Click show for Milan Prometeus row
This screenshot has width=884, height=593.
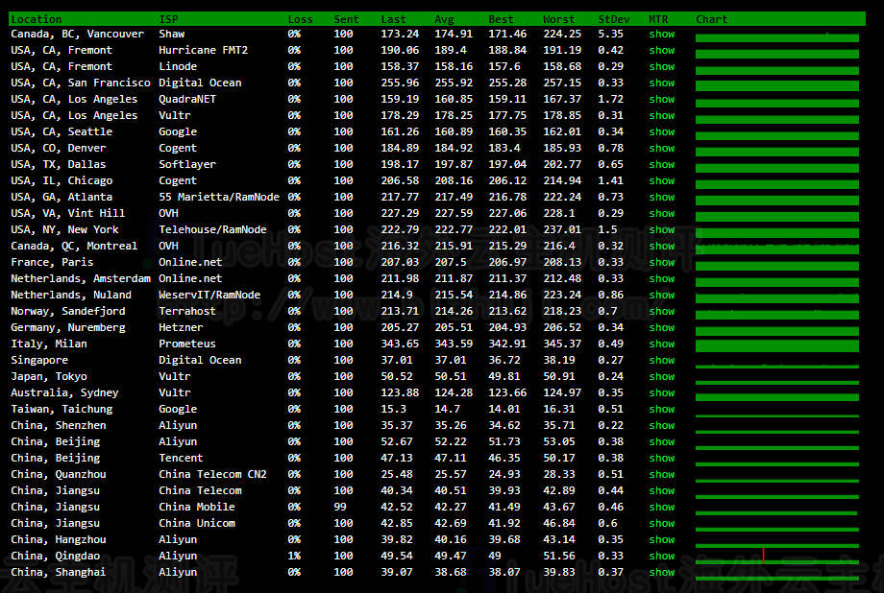[x=661, y=344]
